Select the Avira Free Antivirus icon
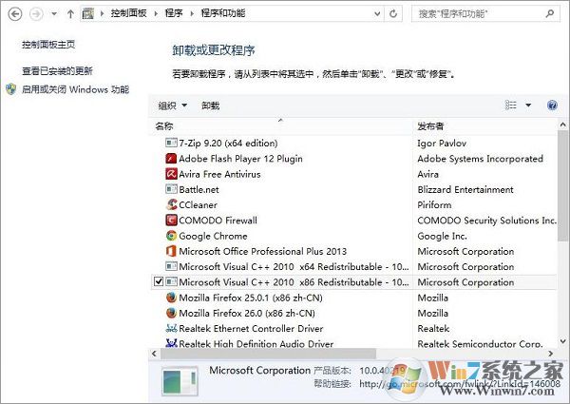 171,174
